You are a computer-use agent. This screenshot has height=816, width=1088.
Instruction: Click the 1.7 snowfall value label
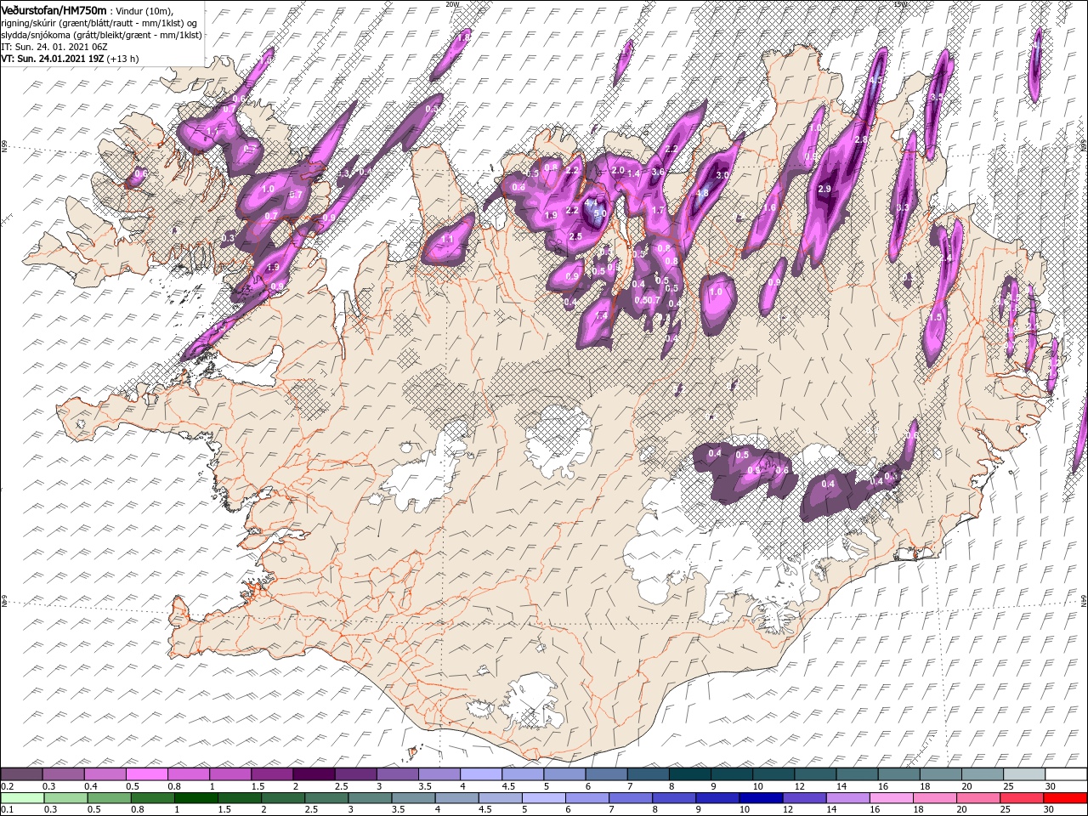(x=657, y=210)
